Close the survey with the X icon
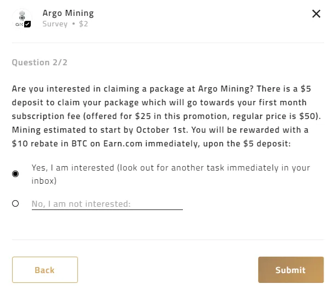 [316, 14]
